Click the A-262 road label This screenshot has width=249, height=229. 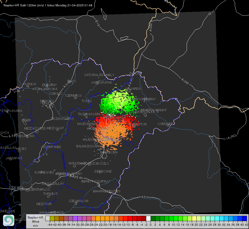[151, 27]
